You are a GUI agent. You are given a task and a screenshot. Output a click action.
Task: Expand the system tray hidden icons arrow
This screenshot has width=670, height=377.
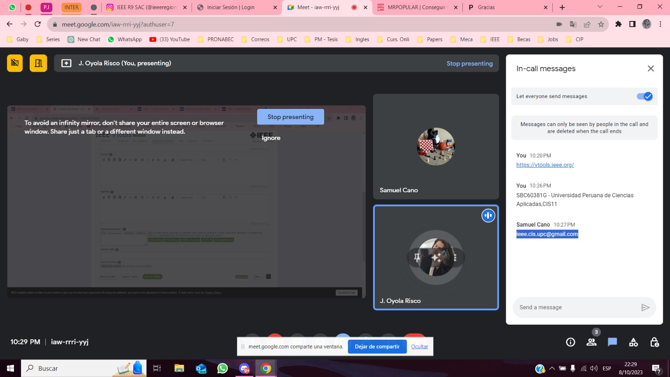552,369
